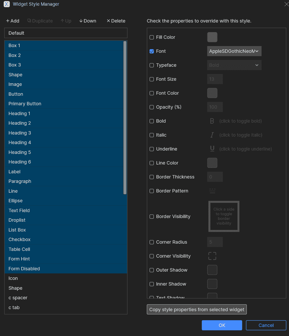Select the Form Disabled style
289x336 pixels.
tap(66, 269)
